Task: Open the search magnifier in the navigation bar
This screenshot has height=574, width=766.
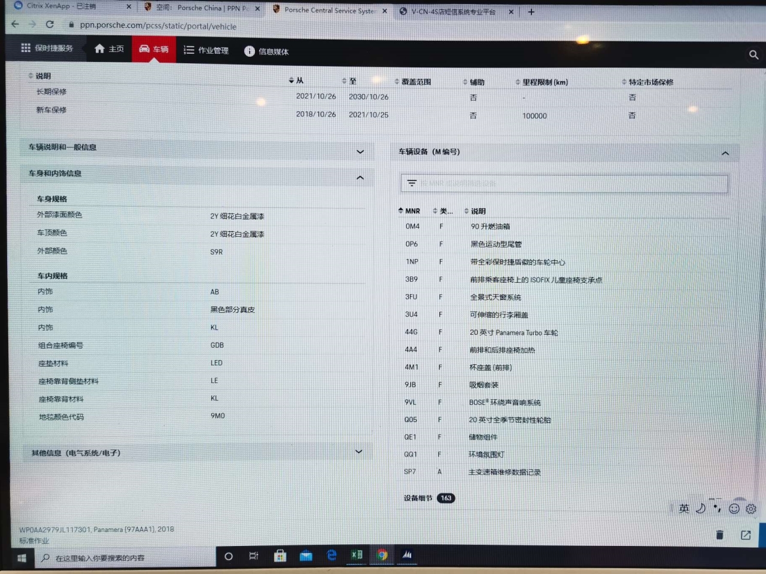Action: tap(753, 55)
